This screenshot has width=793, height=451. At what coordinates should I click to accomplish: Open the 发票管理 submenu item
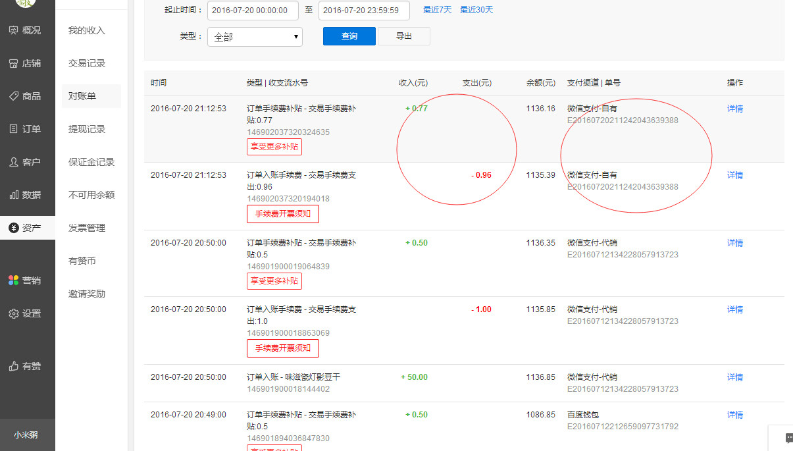pos(87,228)
